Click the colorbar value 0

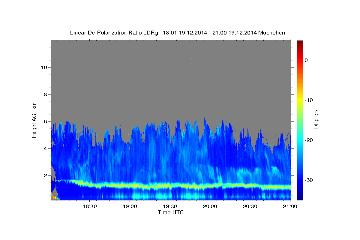coord(306,60)
